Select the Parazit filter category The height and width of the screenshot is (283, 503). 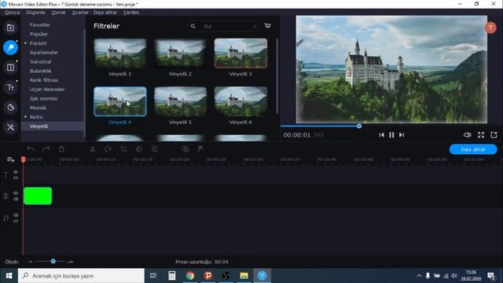coord(38,43)
